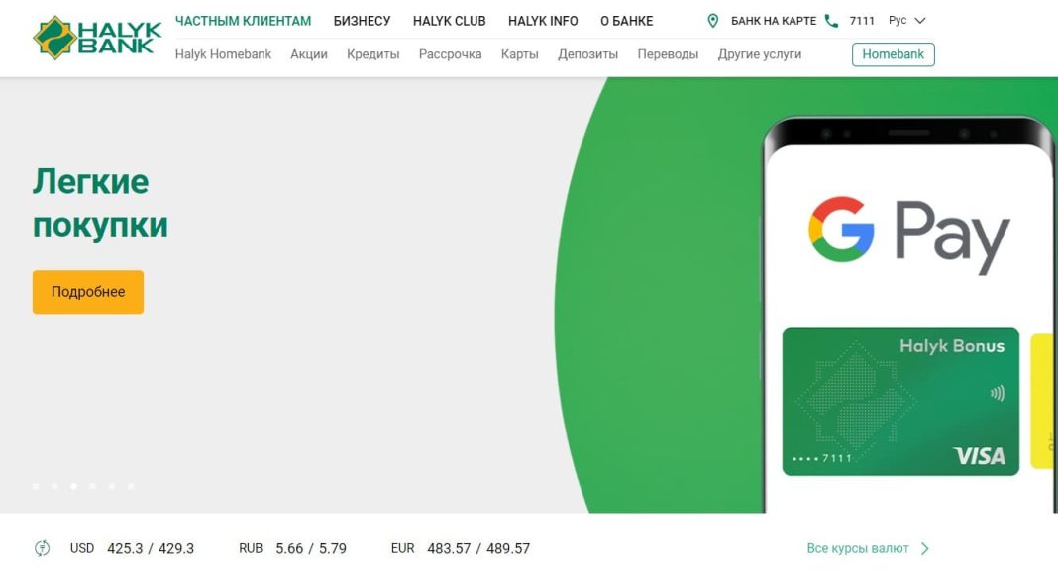Click the map pin location icon
Image resolution: width=1058 pixels, height=571 pixels.
(x=712, y=21)
